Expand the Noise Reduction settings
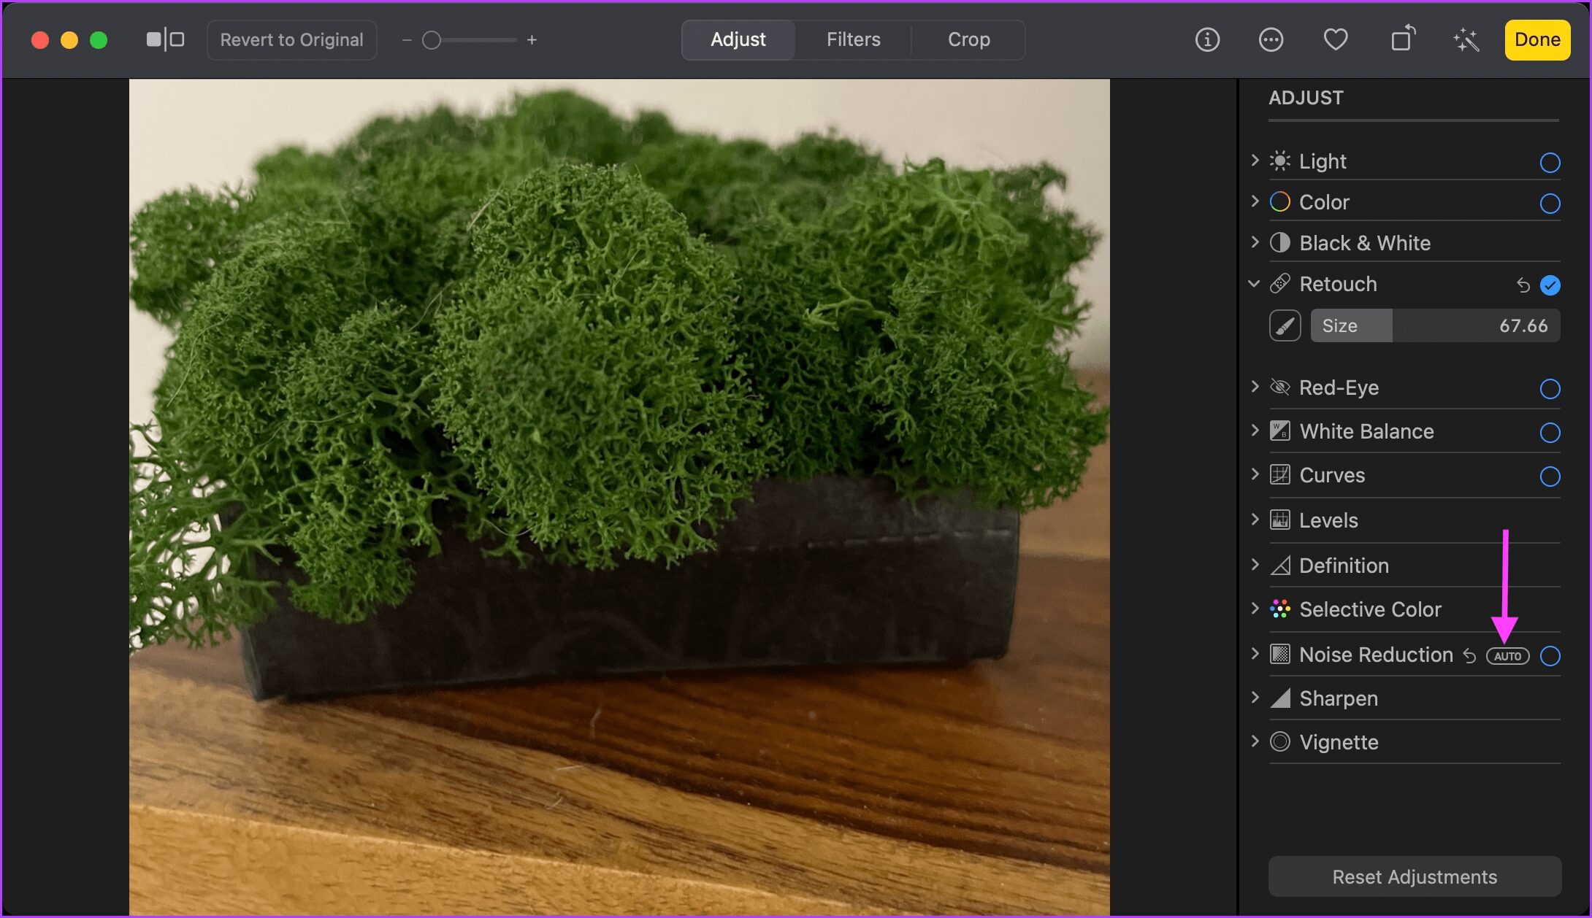Image resolution: width=1592 pixels, height=918 pixels. pyautogui.click(x=1255, y=655)
